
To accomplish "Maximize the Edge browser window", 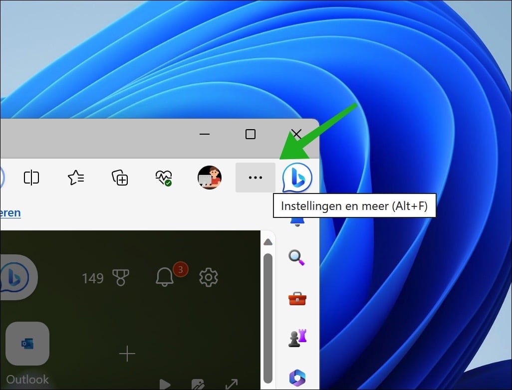I will pos(251,134).
